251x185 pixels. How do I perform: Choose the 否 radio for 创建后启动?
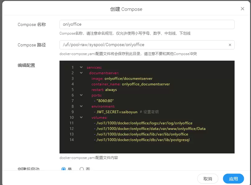tap(82, 169)
